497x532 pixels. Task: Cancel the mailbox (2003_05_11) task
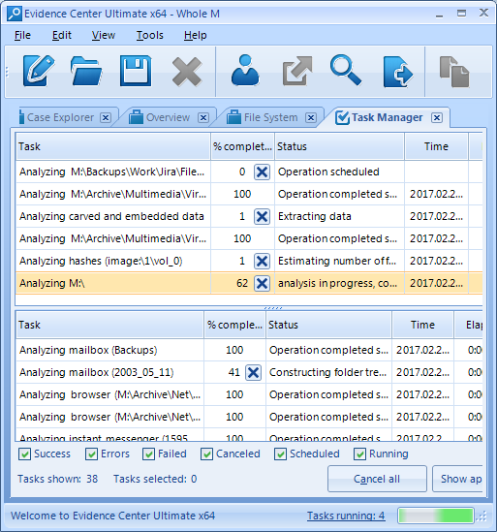click(x=253, y=372)
